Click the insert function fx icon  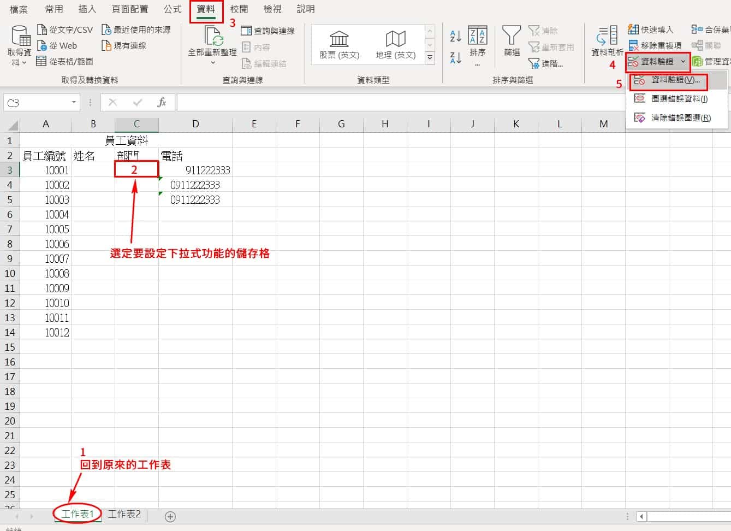pos(162,102)
